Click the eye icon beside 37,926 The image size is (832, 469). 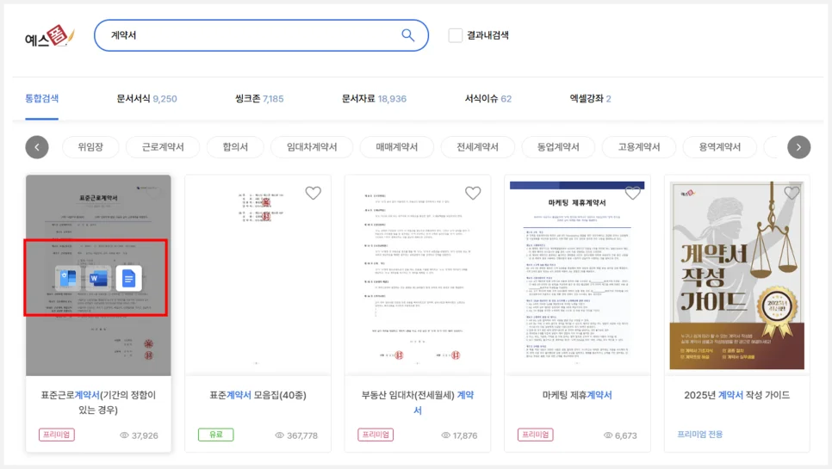tap(124, 435)
